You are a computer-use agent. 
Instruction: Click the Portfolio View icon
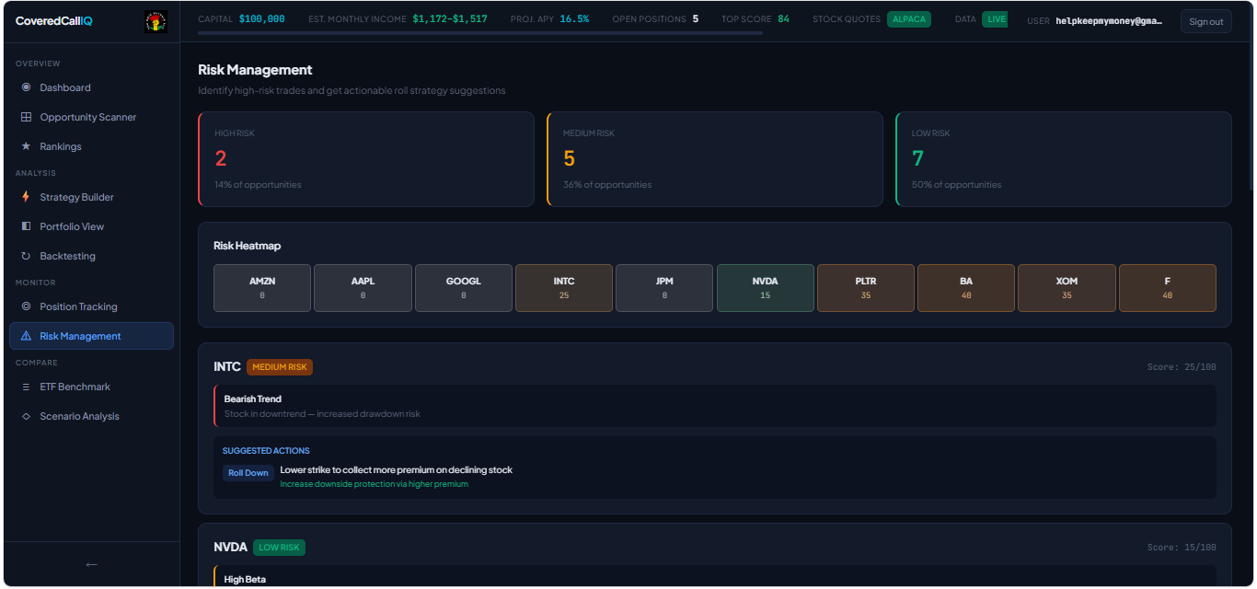[26, 226]
